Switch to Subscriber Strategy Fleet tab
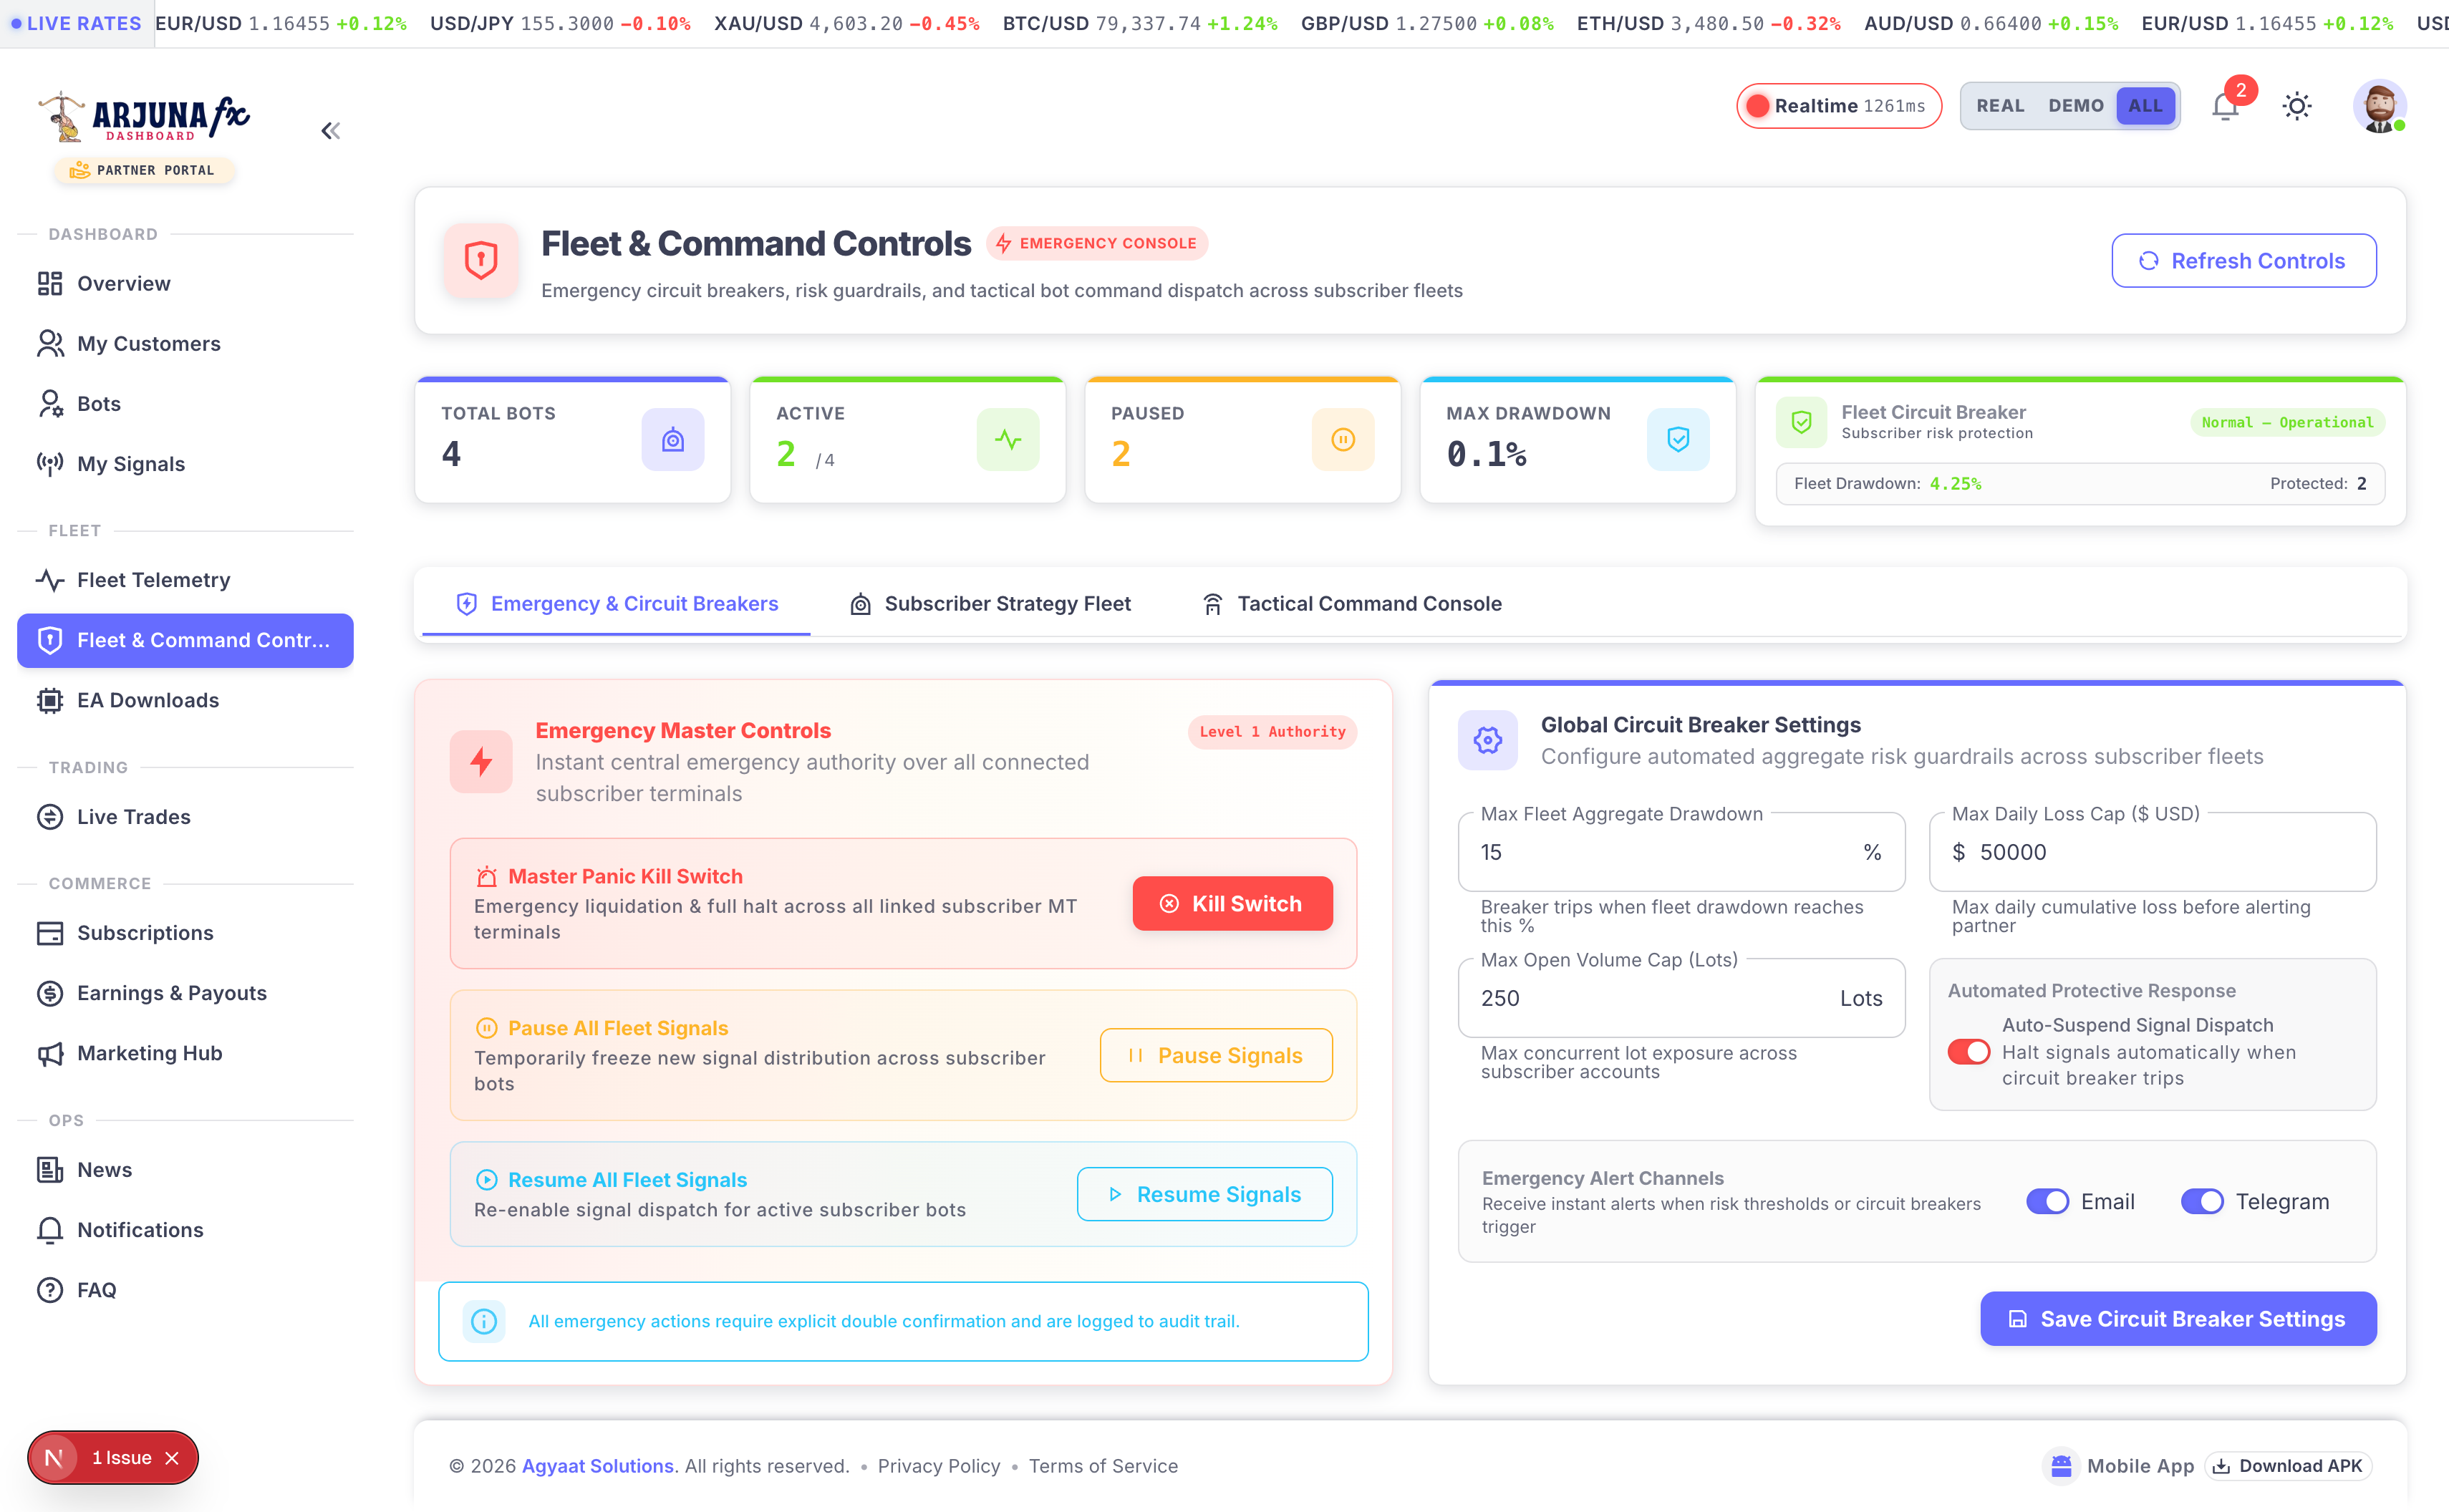This screenshot has height=1512, width=2449. 991,604
